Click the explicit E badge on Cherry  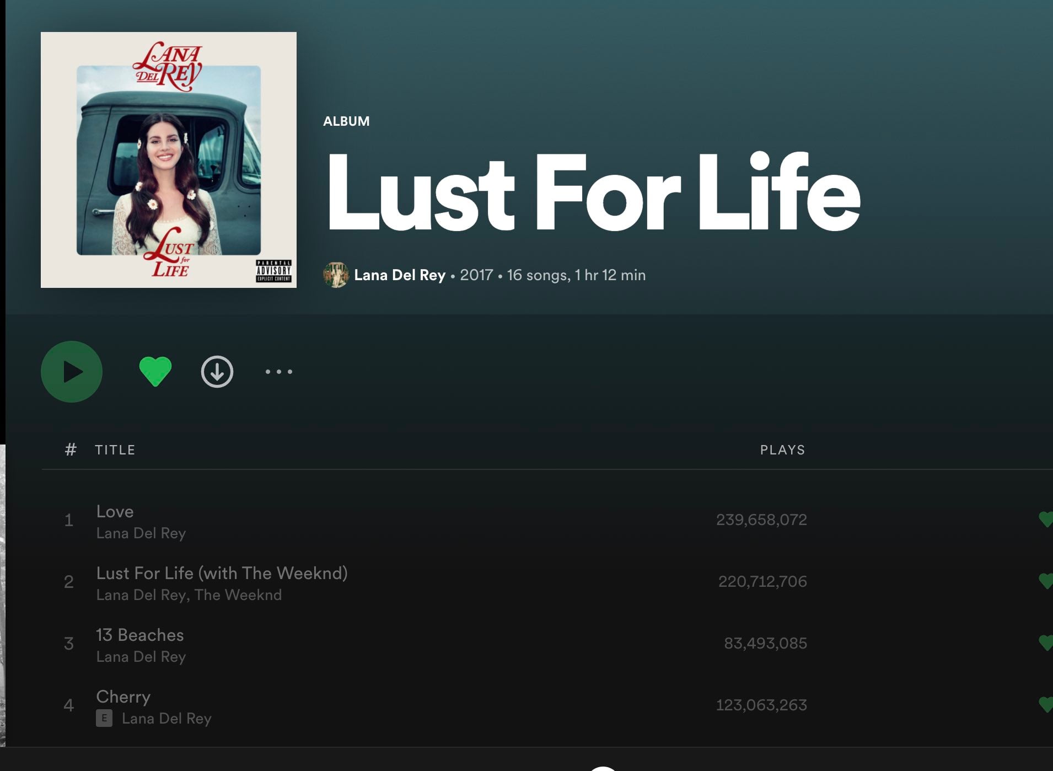(x=104, y=719)
